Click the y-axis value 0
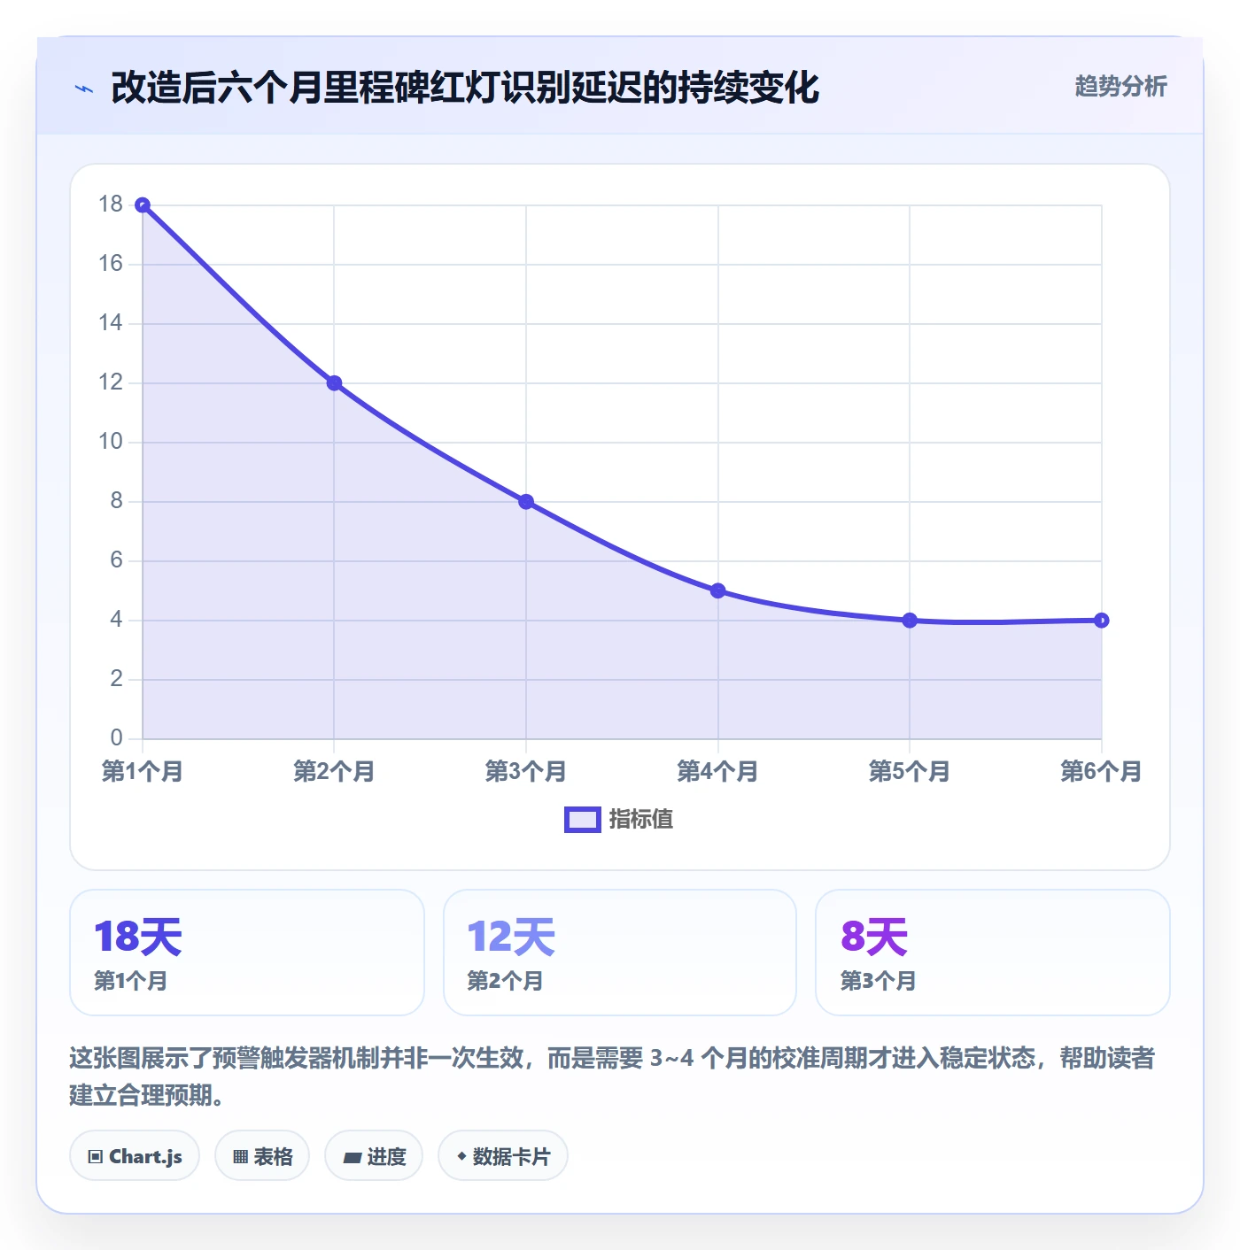The height and width of the screenshot is (1250, 1240). point(117,738)
